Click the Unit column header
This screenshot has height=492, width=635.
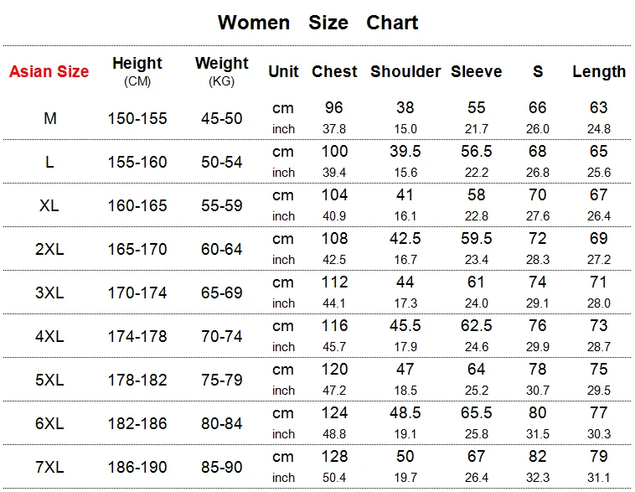click(283, 72)
